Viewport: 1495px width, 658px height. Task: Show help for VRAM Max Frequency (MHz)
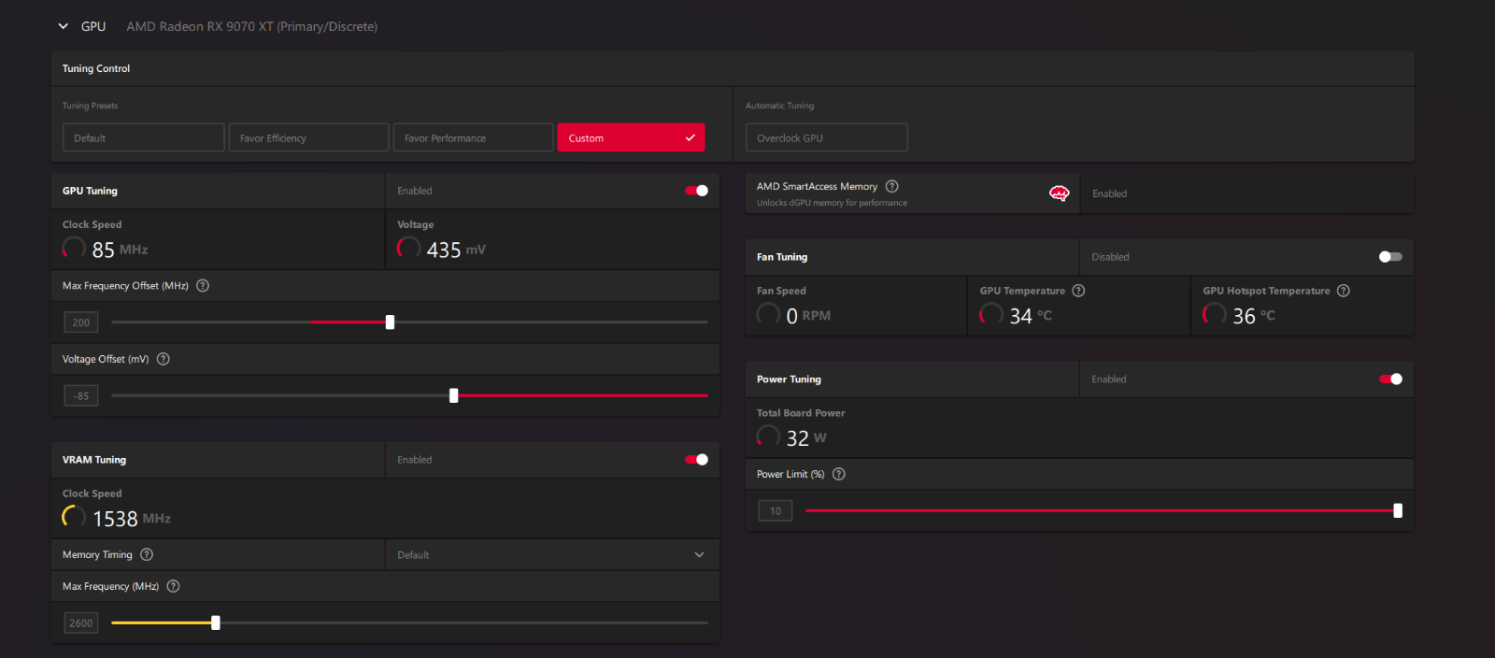point(173,586)
